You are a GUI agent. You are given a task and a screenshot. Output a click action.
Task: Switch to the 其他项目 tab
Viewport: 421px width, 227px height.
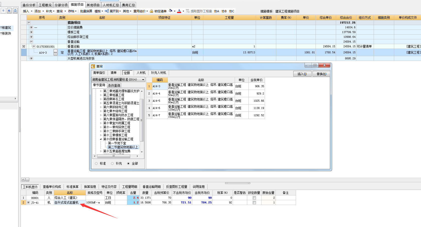click(93, 5)
